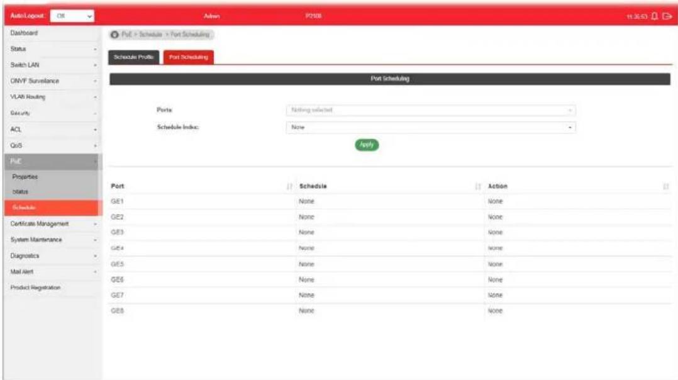Click the logout icon in header

(667, 16)
